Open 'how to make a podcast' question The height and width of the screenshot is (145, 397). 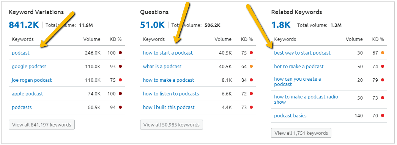(169, 80)
